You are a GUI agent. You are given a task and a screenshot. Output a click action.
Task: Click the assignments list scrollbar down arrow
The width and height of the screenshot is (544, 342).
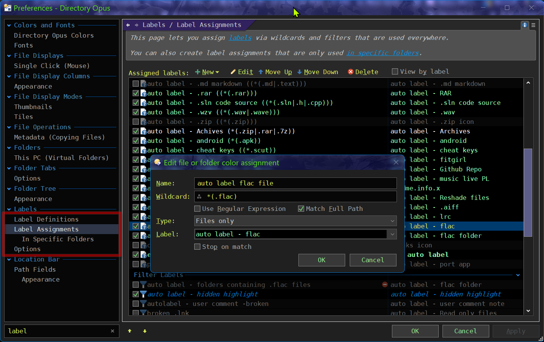pyautogui.click(x=528, y=311)
